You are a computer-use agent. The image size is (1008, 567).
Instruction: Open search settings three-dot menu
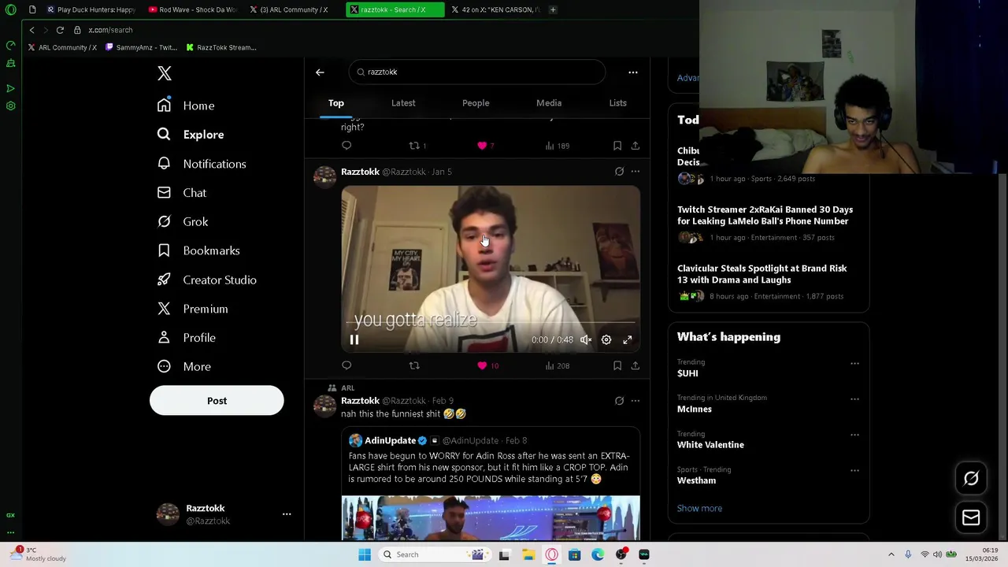(633, 72)
